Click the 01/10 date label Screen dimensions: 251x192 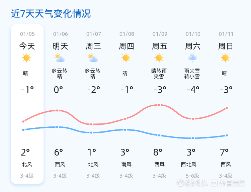pyautogui.click(x=193, y=34)
